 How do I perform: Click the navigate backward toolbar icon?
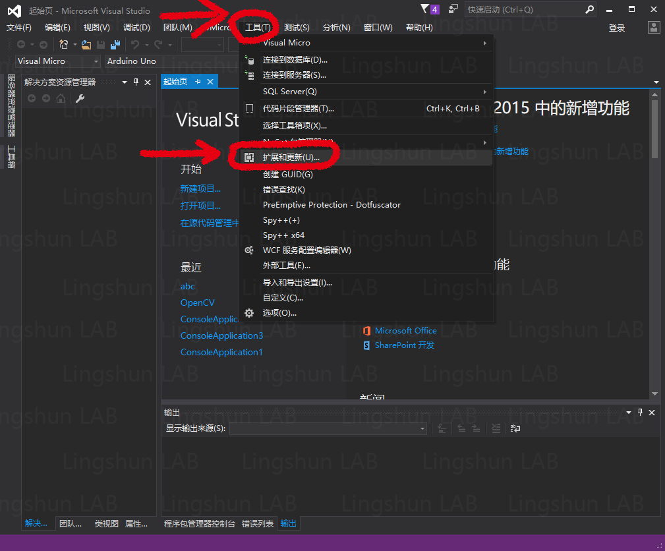tap(21, 44)
